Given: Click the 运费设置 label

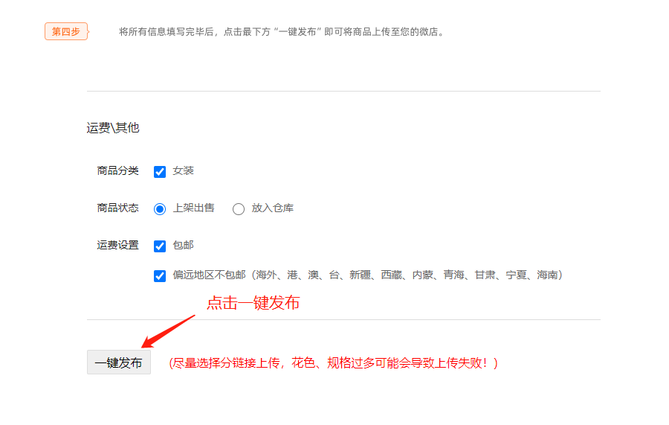Looking at the screenshot, I should pyautogui.click(x=117, y=245).
